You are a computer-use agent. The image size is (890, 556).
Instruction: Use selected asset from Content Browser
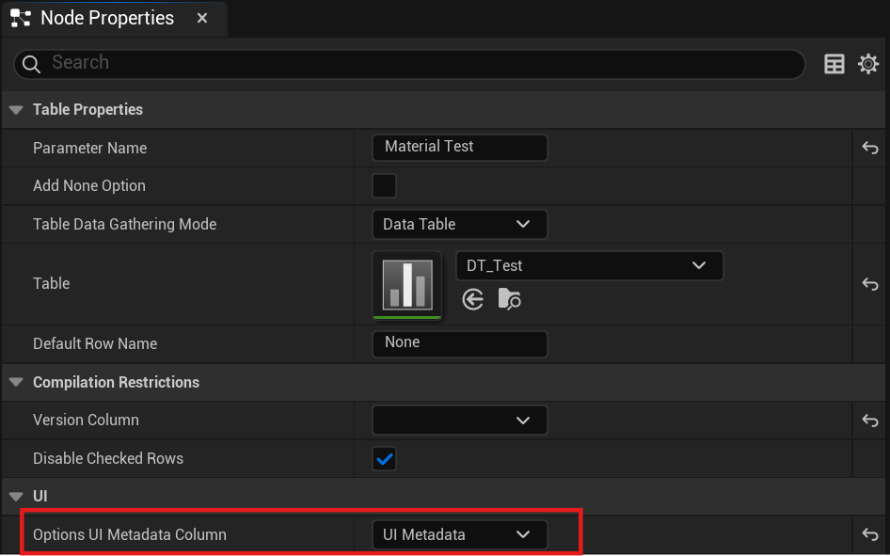tap(473, 299)
